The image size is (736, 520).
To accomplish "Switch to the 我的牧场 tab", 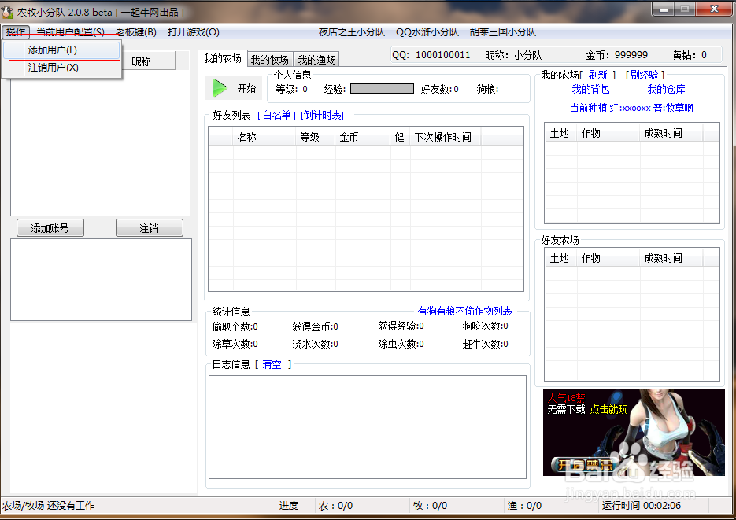I will pos(270,60).
